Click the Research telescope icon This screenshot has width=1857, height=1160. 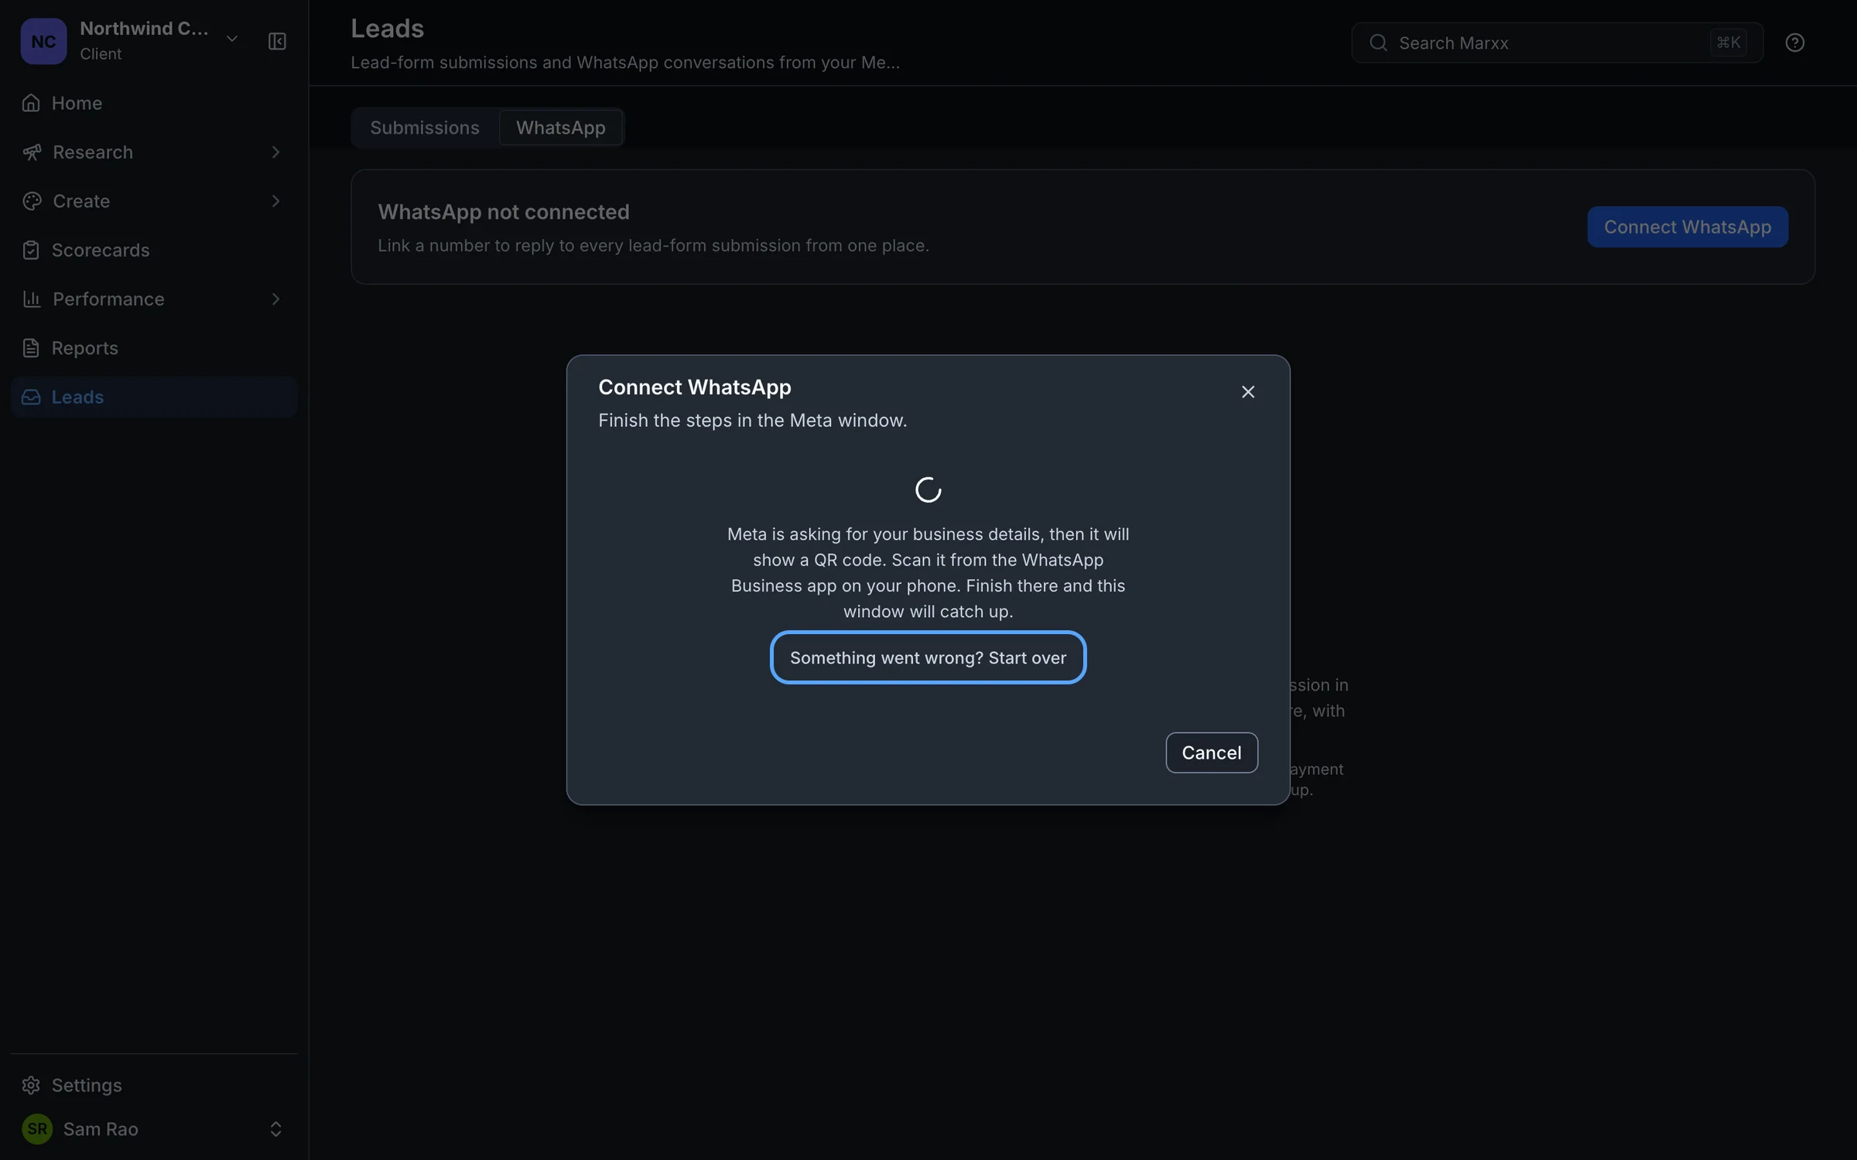tap(32, 152)
